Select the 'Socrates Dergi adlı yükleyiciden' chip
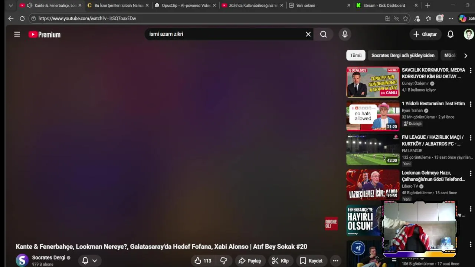Screen dimensions: 475x267 [x=403, y=55]
